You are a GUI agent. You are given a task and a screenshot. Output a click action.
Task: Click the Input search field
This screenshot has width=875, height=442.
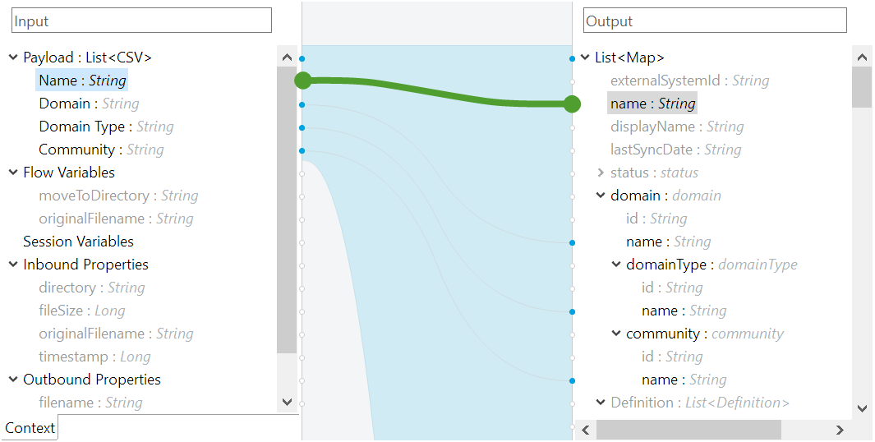pos(142,21)
